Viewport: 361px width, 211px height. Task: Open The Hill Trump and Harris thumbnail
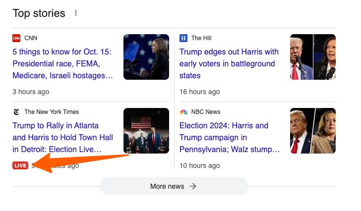313,57
